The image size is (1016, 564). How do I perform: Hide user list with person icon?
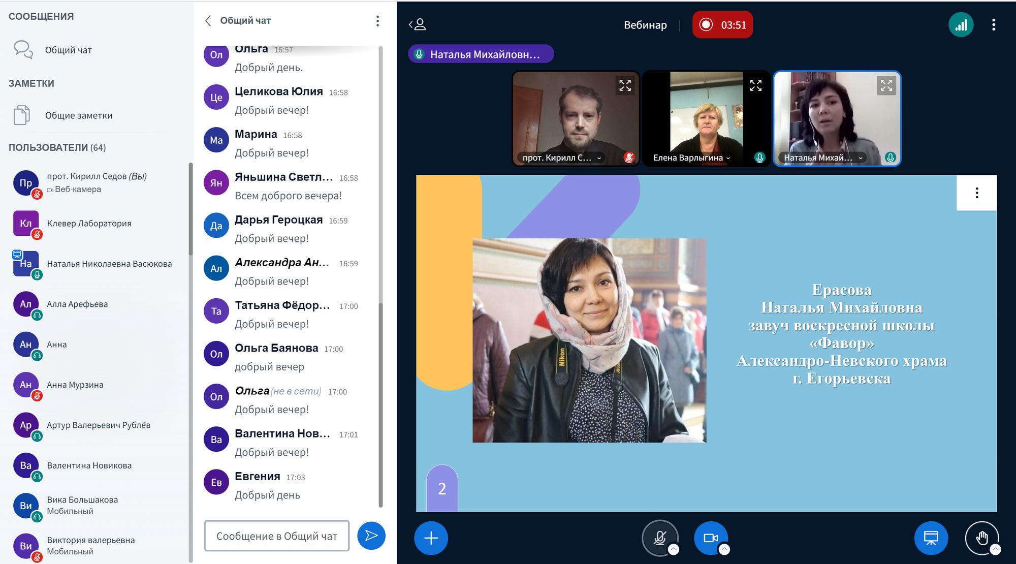(x=418, y=24)
